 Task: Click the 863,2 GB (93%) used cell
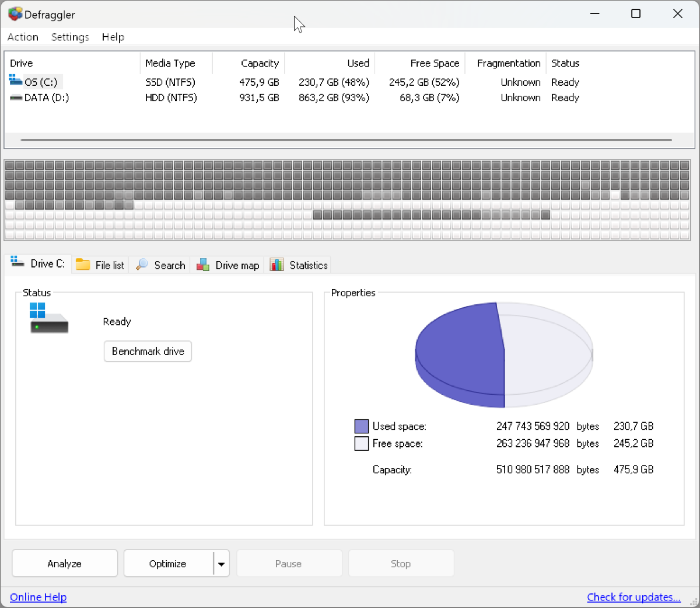pyautogui.click(x=334, y=98)
